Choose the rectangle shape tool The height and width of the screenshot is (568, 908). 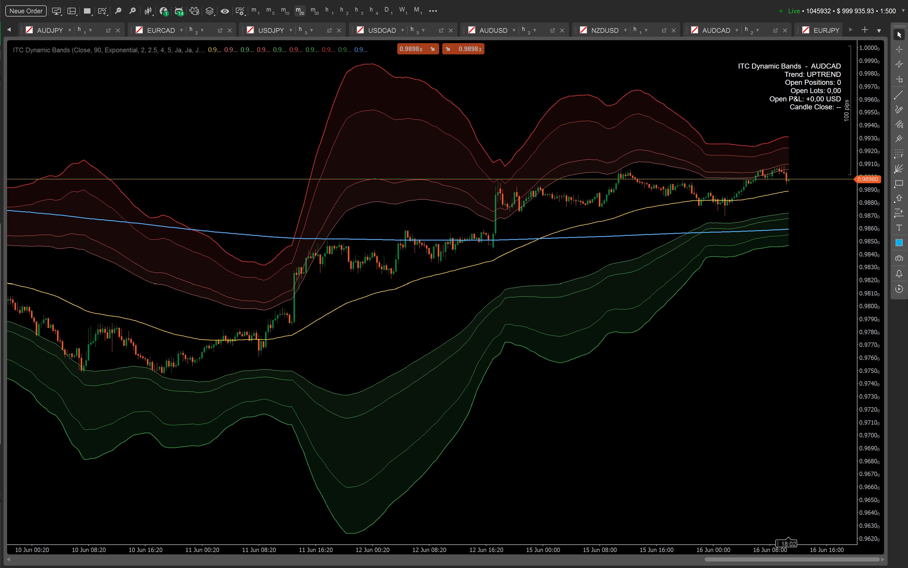pyautogui.click(x=899, y=184)
